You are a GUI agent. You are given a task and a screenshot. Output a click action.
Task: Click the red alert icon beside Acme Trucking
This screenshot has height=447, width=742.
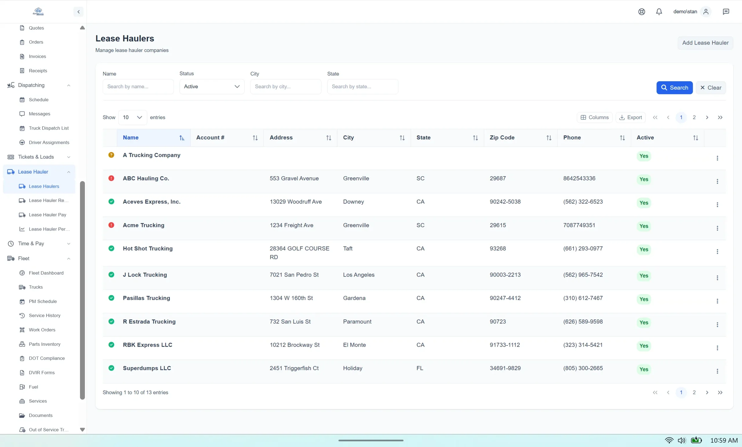pos(111,225)
